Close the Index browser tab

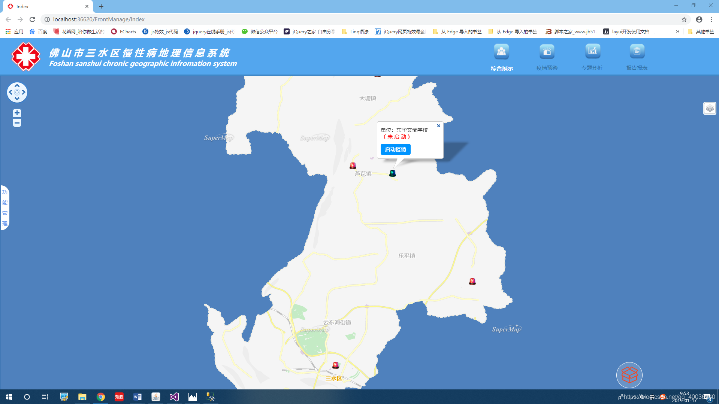point(87,6)
